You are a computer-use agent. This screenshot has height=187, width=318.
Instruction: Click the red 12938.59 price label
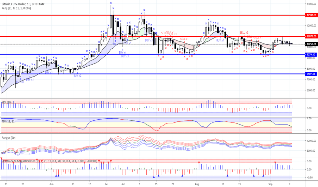(311, 15)
